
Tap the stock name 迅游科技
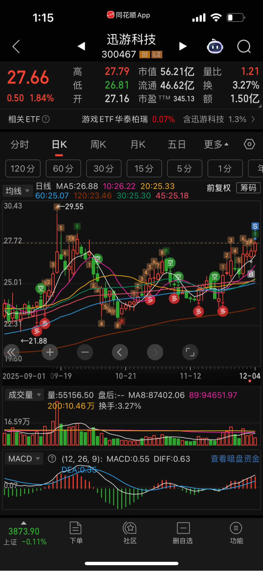point(131,39)
